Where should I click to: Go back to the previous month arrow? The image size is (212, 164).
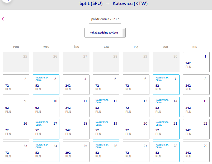3,19
